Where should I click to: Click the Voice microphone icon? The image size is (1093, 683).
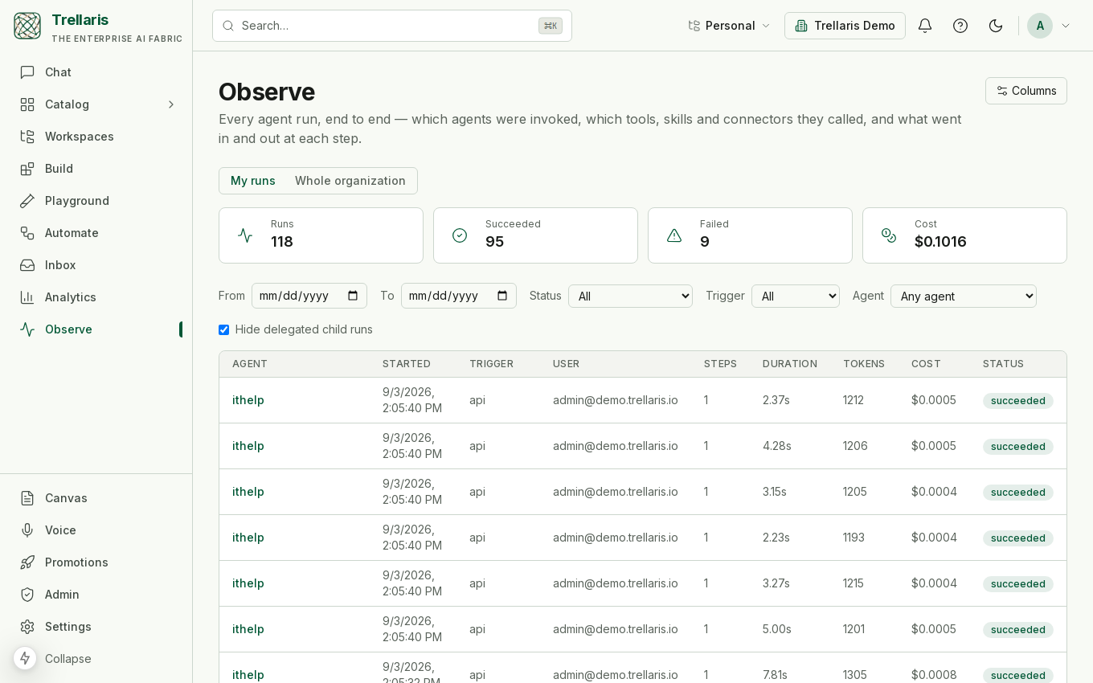[27, 530]
